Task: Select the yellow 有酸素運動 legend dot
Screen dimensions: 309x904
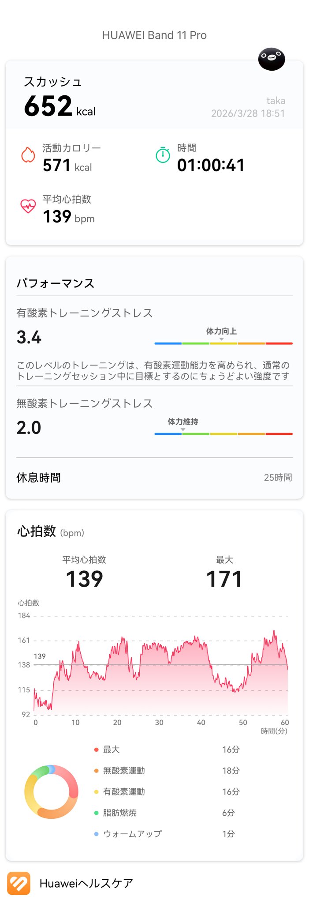Action: click(x=96, y=792)
